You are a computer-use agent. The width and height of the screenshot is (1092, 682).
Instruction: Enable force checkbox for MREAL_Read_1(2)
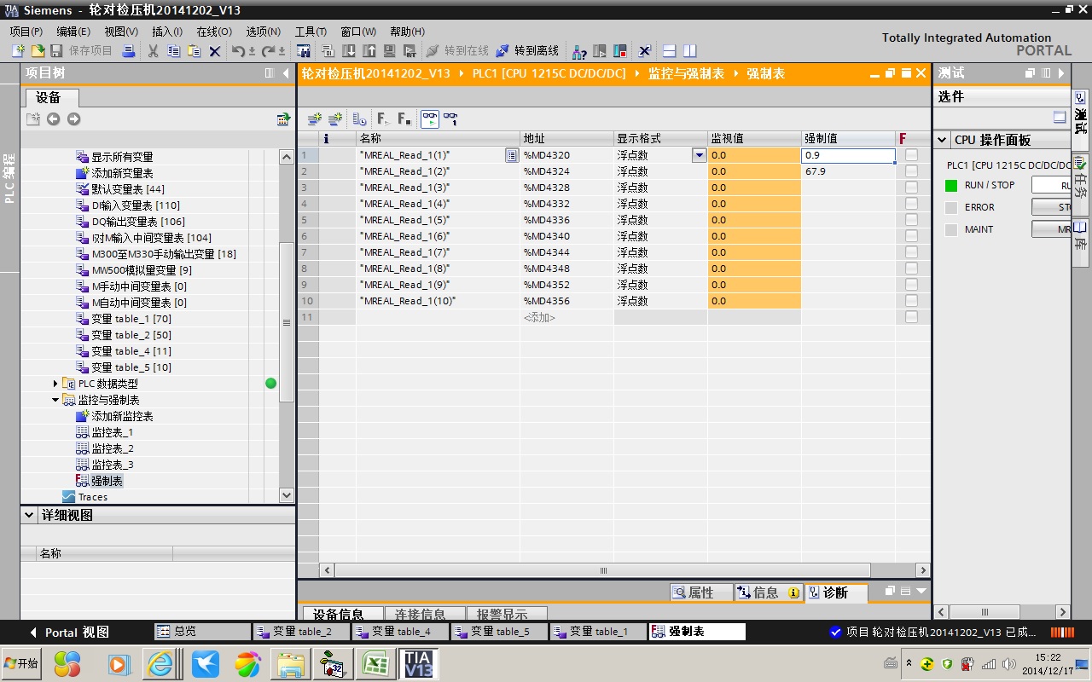coord(911,171)
